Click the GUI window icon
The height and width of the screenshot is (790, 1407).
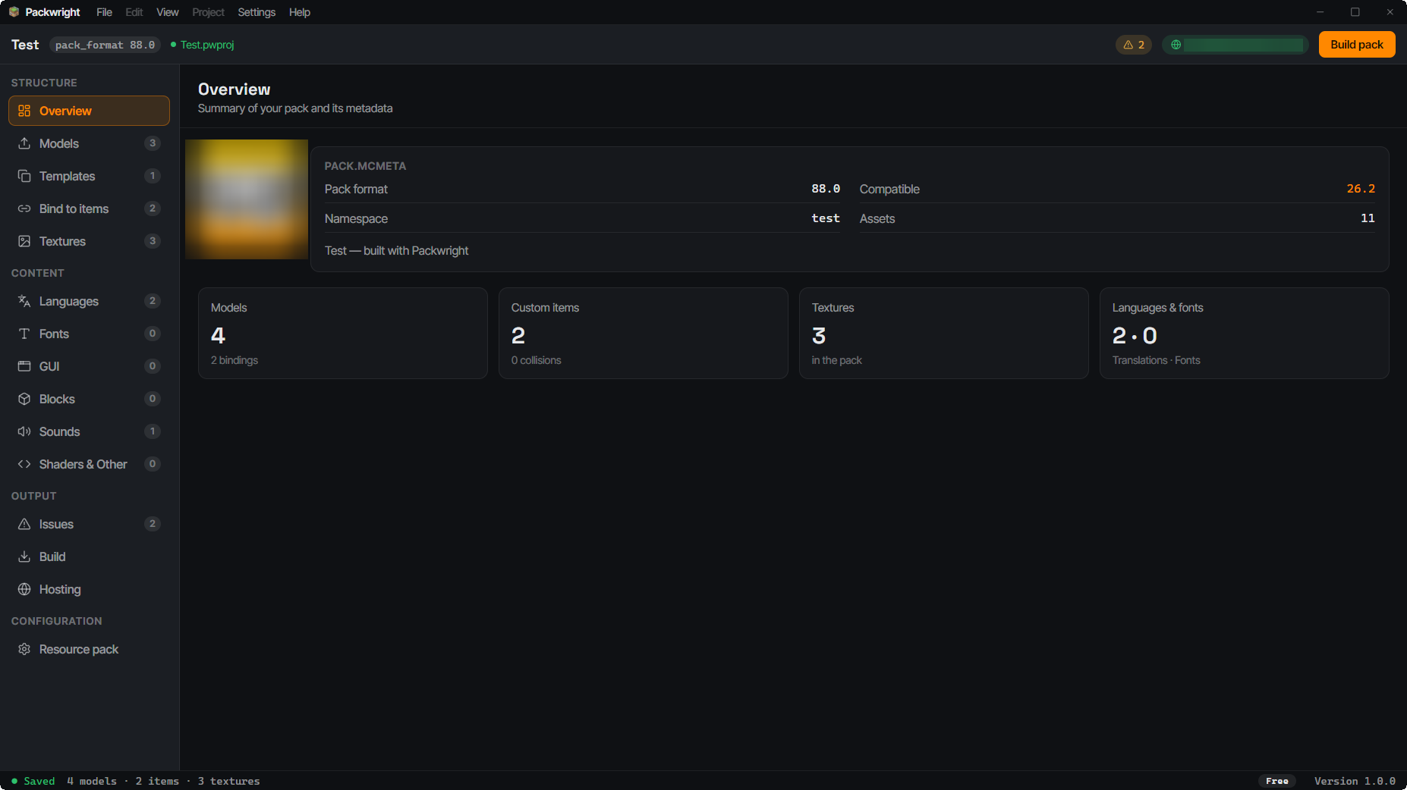click(24, 366)
